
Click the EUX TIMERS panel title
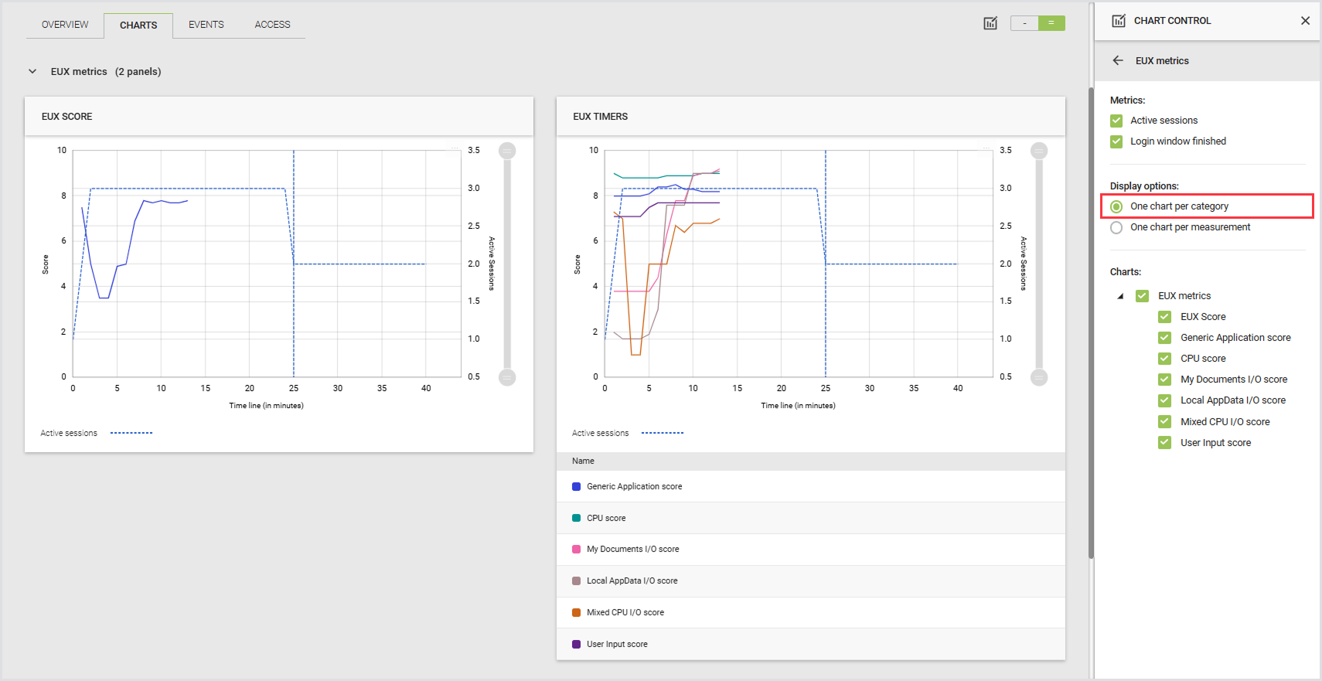[x=601, y=117]
